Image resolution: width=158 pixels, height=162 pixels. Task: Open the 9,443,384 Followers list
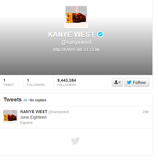click(x=67, y=82)
